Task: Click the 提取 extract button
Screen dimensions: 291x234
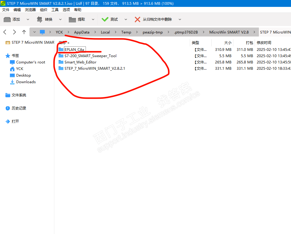Action: [77, 19]
